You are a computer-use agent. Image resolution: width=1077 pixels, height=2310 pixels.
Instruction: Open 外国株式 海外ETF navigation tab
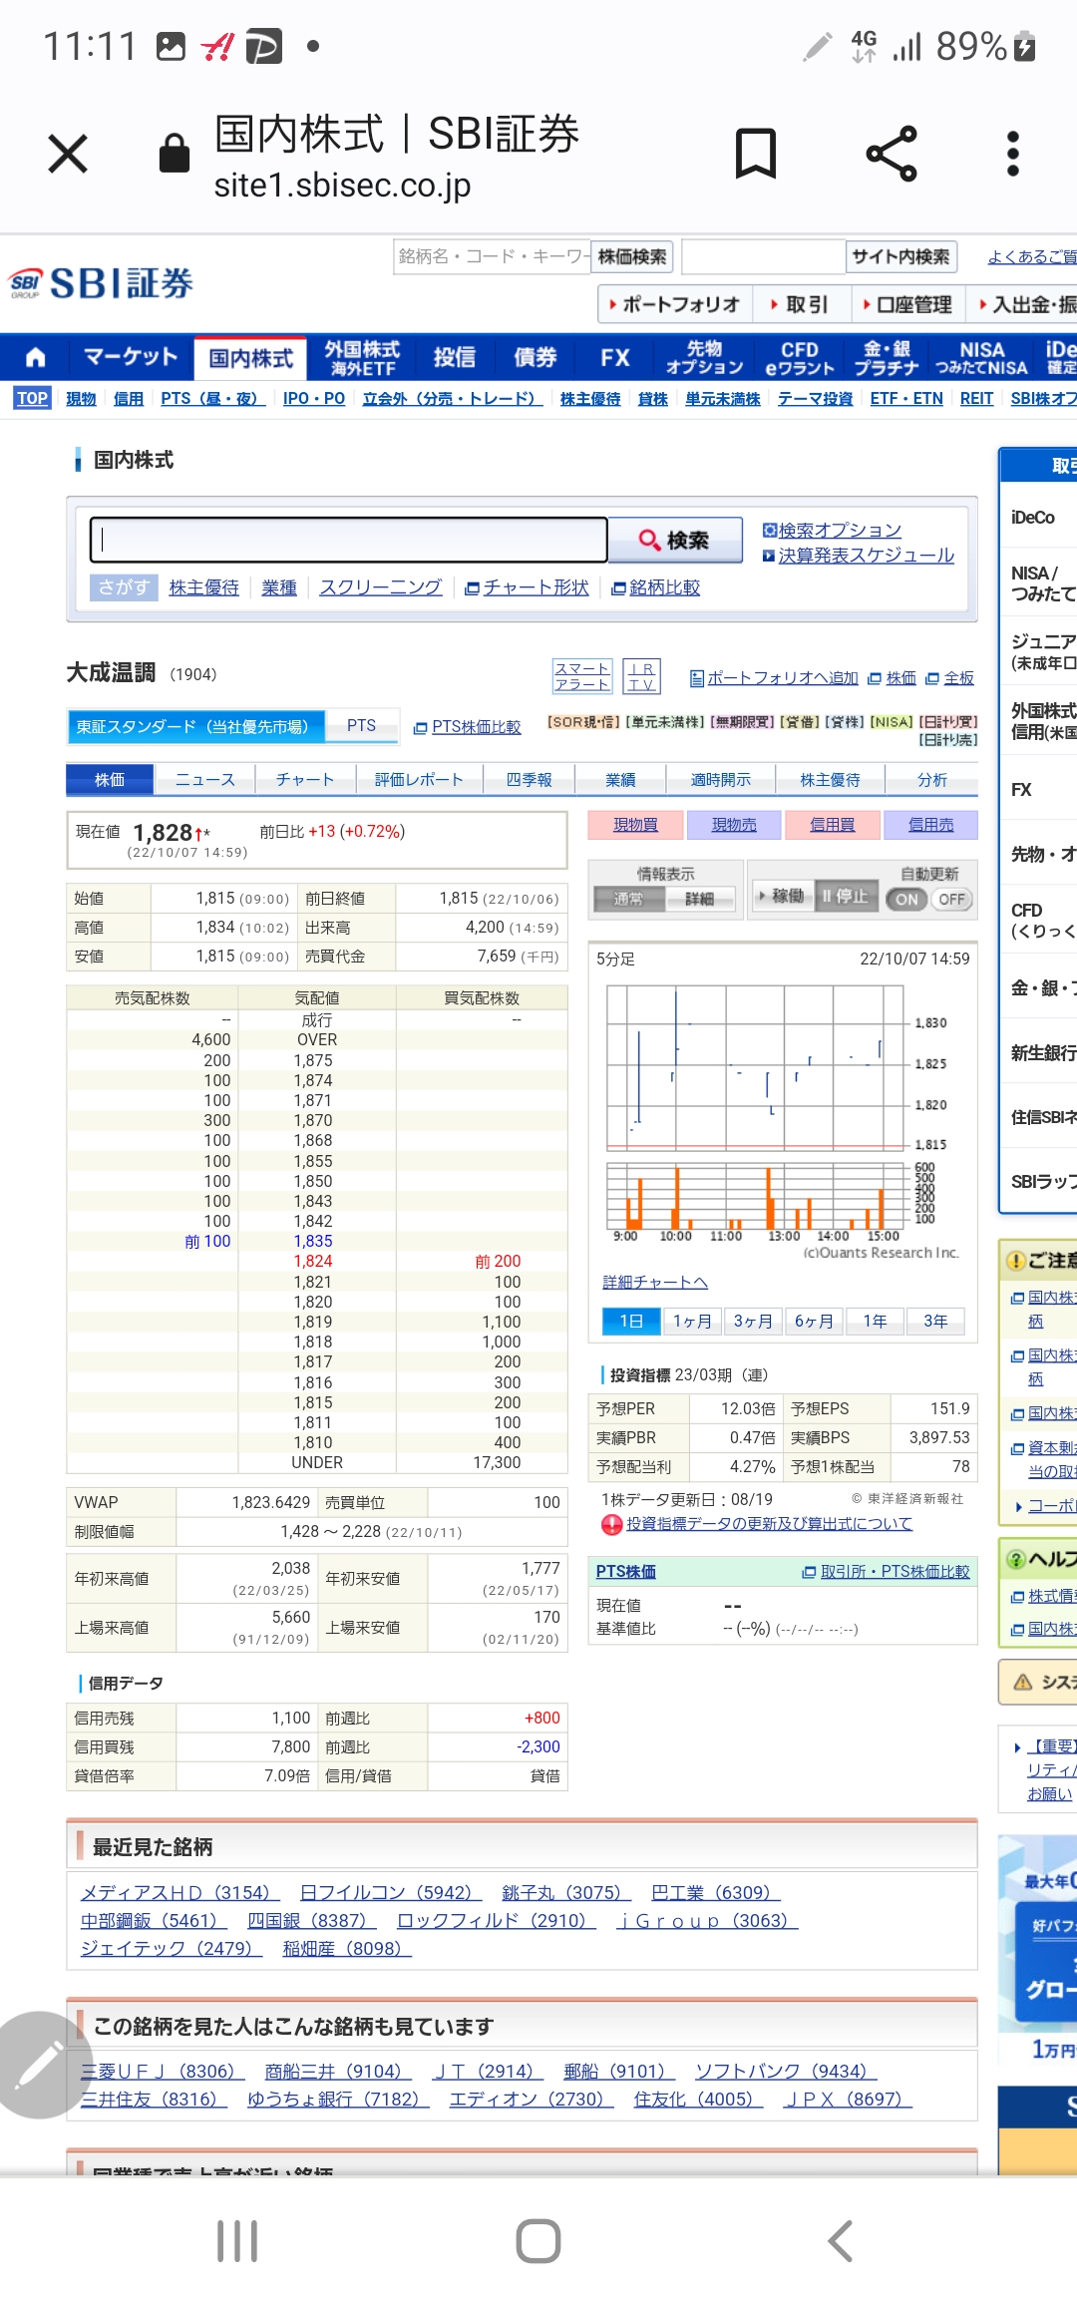tap(362, 357)
